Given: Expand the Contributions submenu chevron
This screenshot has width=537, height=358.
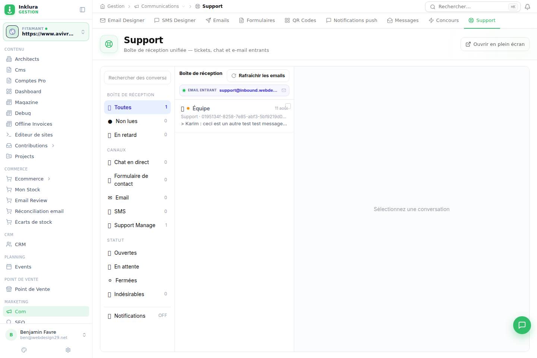Looking at the screenshot, I should tap(53, 145).
